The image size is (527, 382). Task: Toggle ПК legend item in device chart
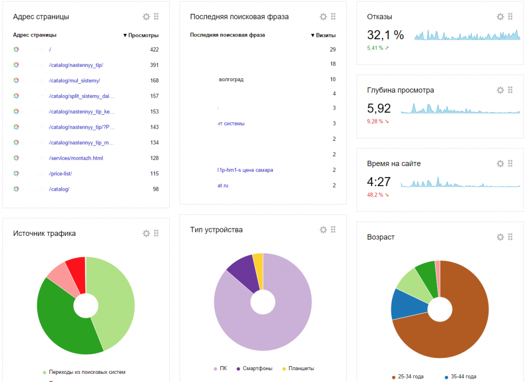[x=220, y=369]
